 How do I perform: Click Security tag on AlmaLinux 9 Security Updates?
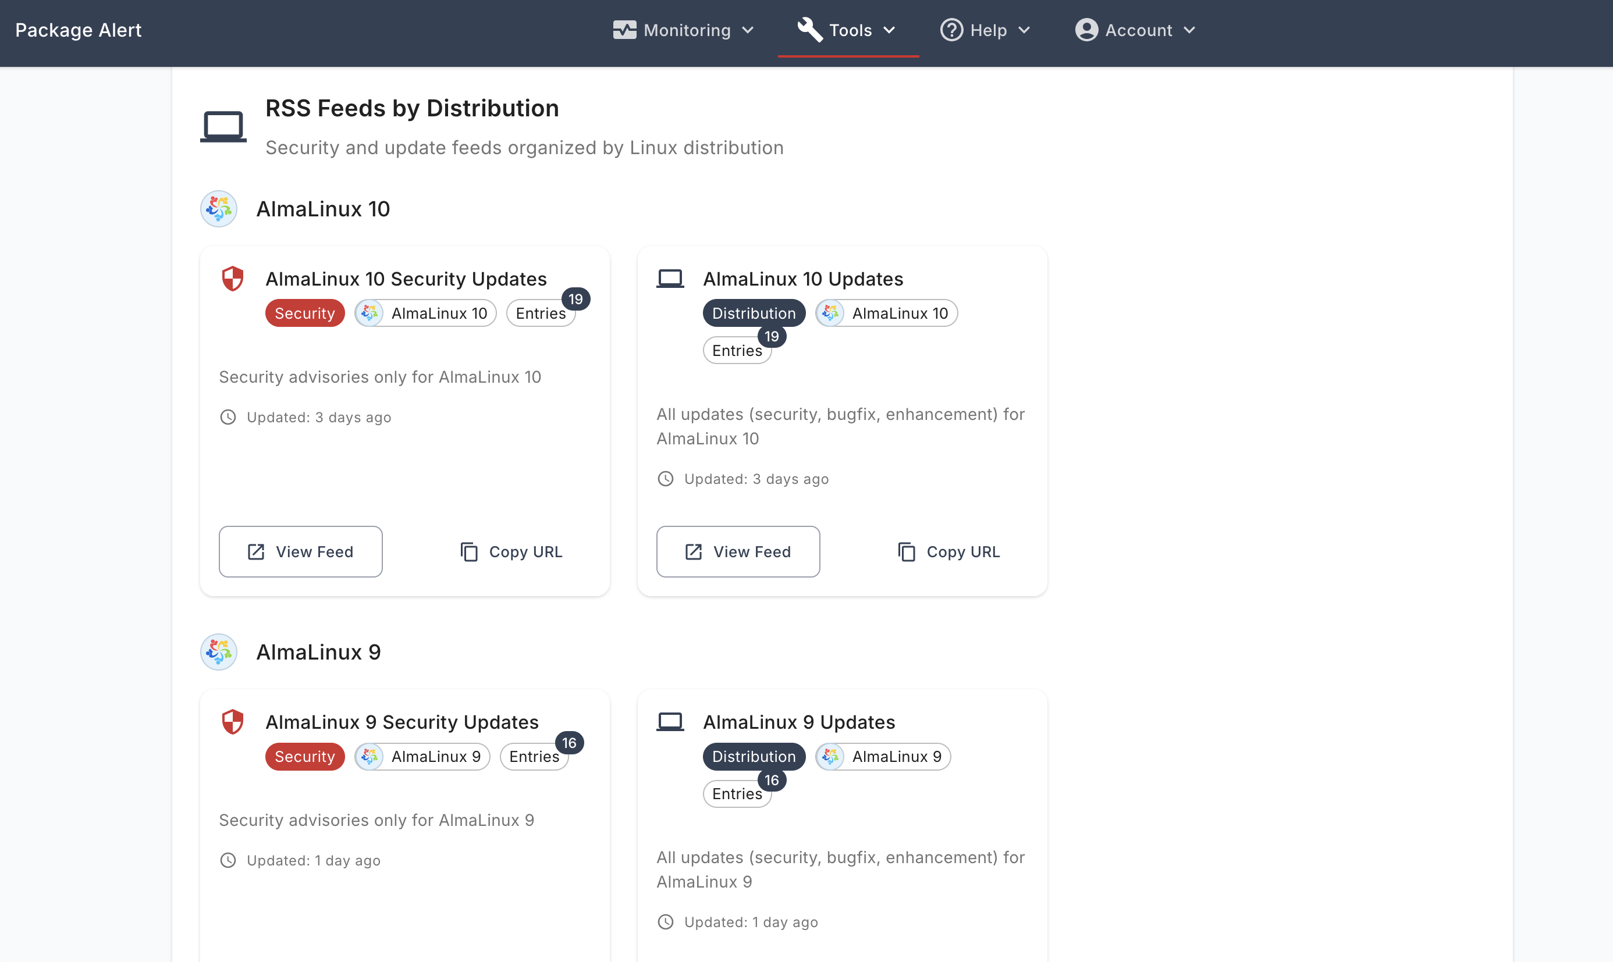(x=304, y=757)
